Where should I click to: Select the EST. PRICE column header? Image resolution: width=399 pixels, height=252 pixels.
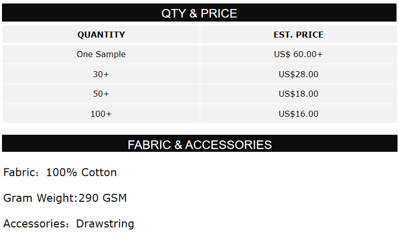pos(298,35)
